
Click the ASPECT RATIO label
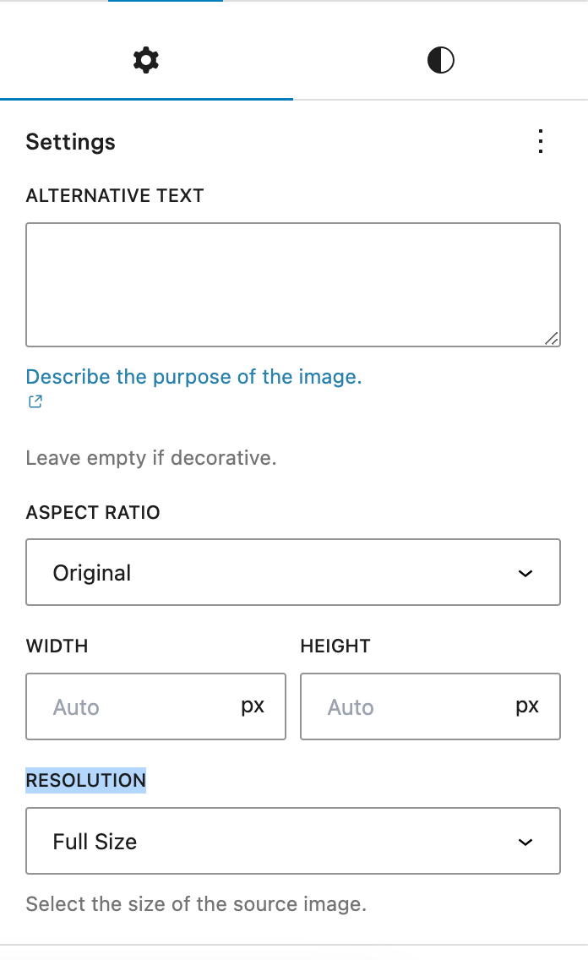pos(93,513)
